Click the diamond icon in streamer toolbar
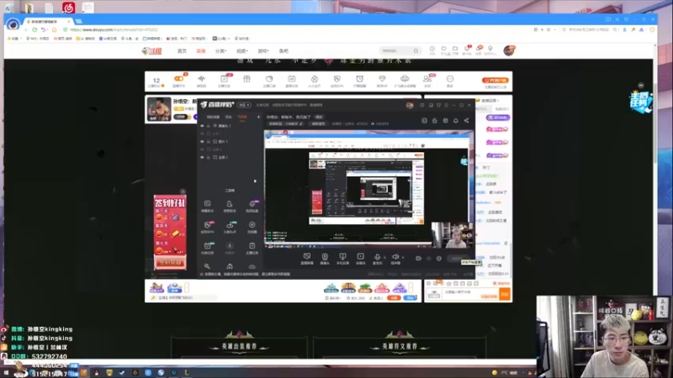Screen dimensions: 673x378 (x=382, y=79)
